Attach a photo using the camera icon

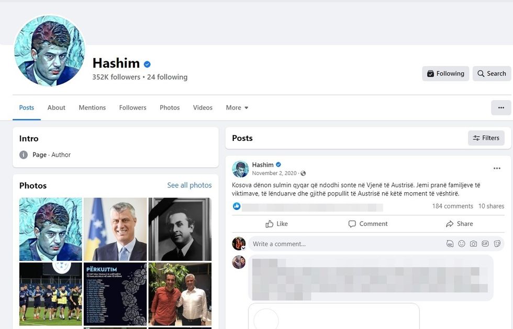pyautogui.click(x=473, y=244)
